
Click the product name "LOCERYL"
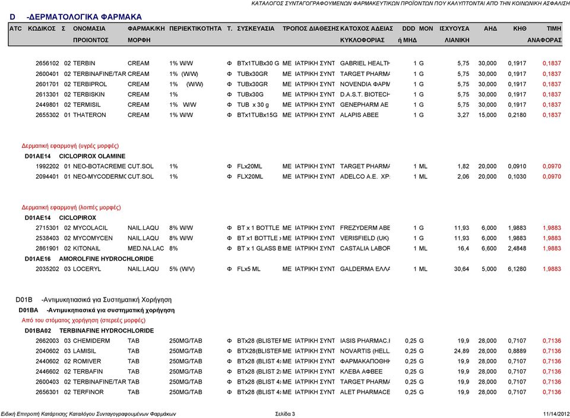tap(87, 269)
